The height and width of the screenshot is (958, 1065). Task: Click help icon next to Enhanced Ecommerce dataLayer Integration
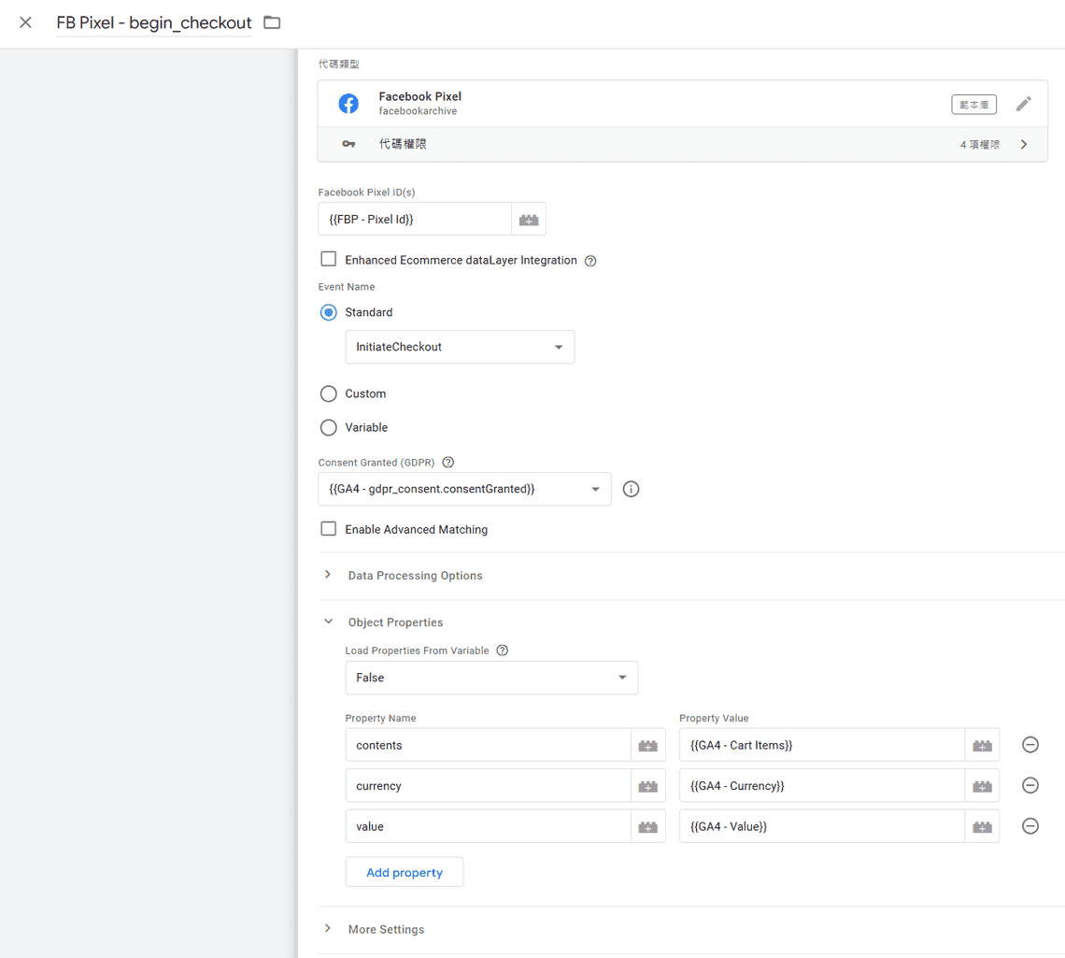pyautogui.click(x=590, y=261)
